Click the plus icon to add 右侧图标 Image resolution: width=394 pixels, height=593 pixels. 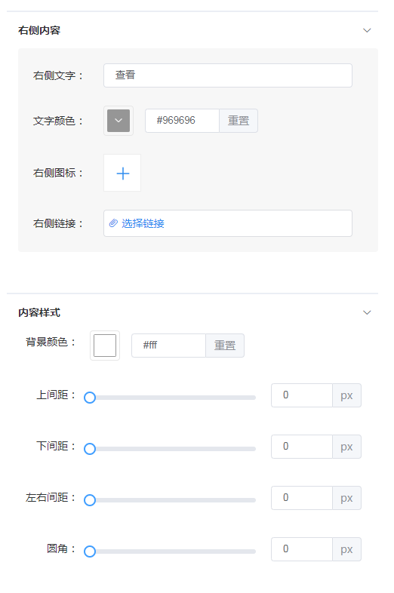click(x=122, y=174)
